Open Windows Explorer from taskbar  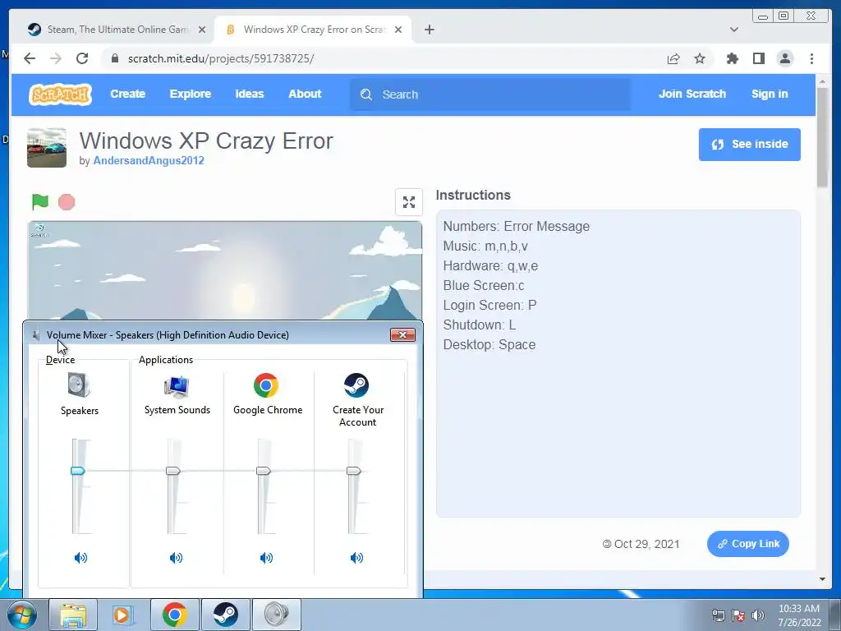(x=73, y=615)
